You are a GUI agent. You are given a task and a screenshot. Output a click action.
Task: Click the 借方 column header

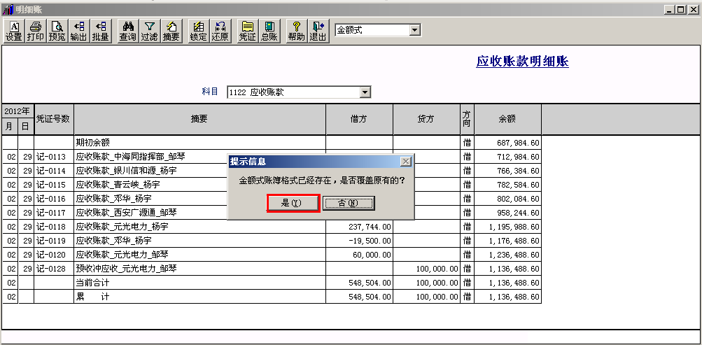359,119
